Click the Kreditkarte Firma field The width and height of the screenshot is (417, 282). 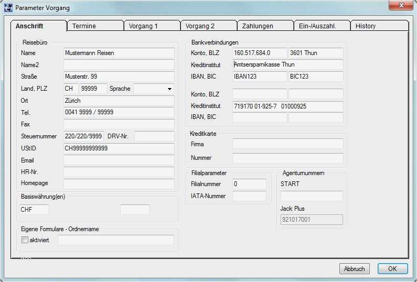pos(288,144)
